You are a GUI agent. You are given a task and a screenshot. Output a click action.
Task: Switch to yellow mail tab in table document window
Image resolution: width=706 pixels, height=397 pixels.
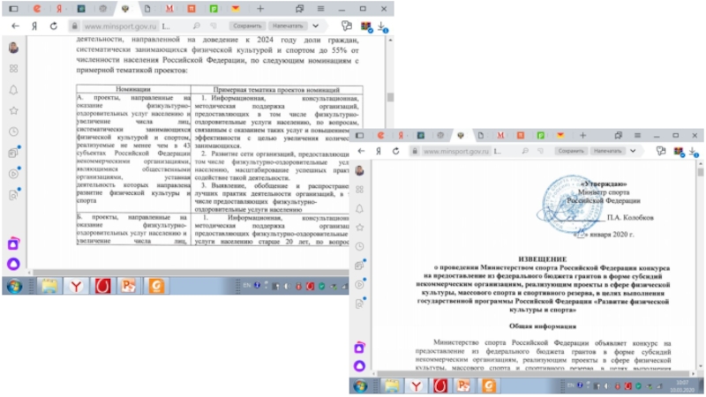coord(236,9)
